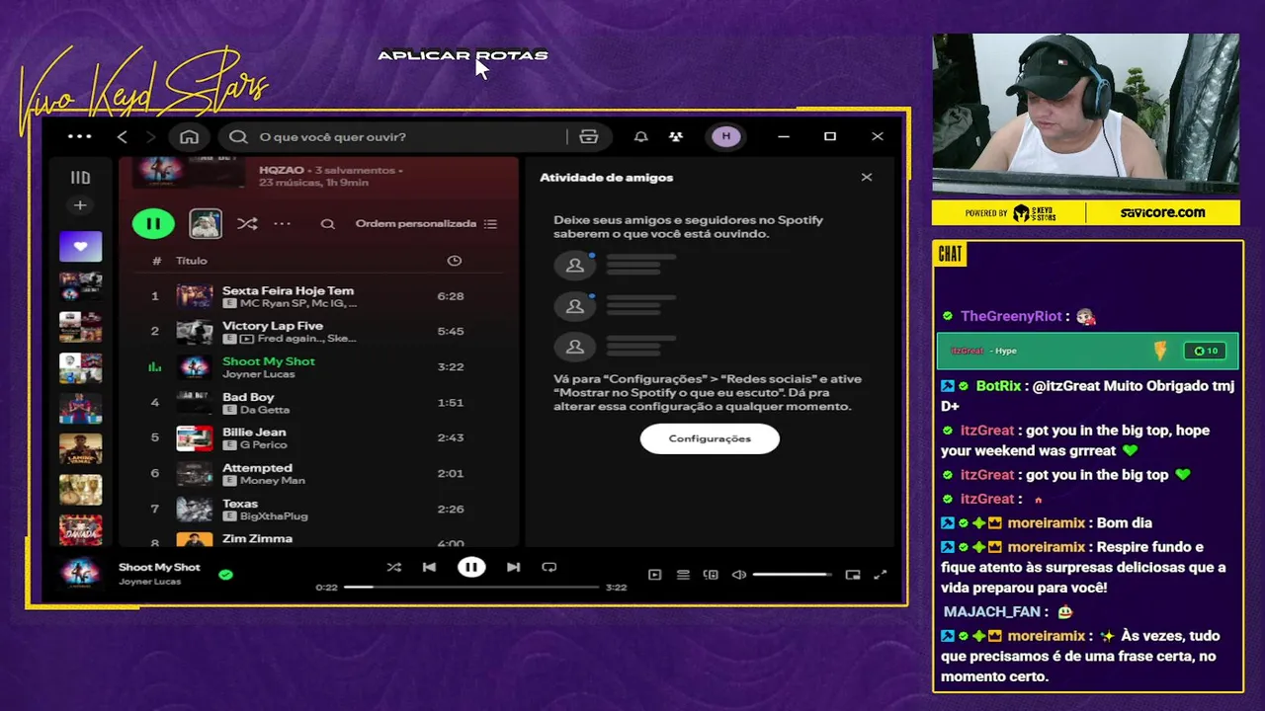Screen dimensions: 1265x711
Task: Click the itzGreat Hype banner in chat
Action: 1087,351
